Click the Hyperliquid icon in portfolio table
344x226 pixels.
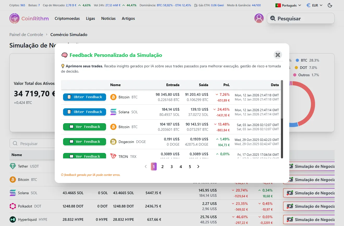click(13, 219)
